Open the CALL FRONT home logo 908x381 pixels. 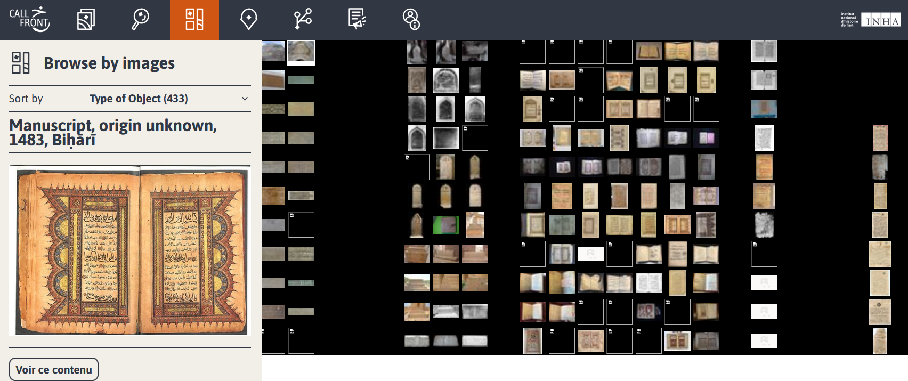click(30, 19)
